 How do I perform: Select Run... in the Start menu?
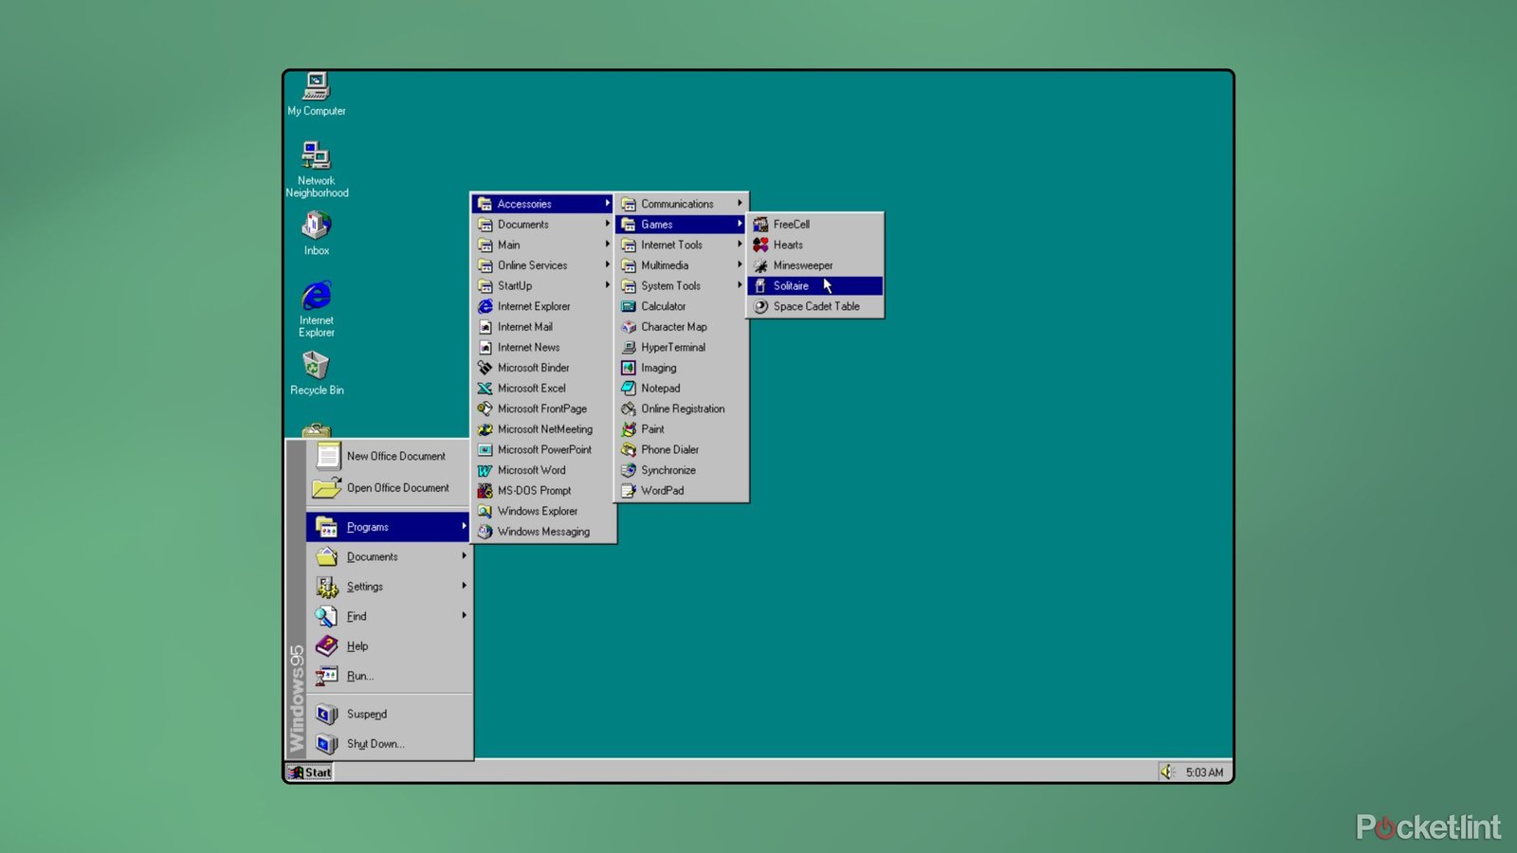(389, 676)
